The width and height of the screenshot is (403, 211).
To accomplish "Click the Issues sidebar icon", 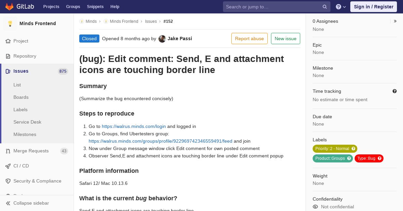I will 8,71.
